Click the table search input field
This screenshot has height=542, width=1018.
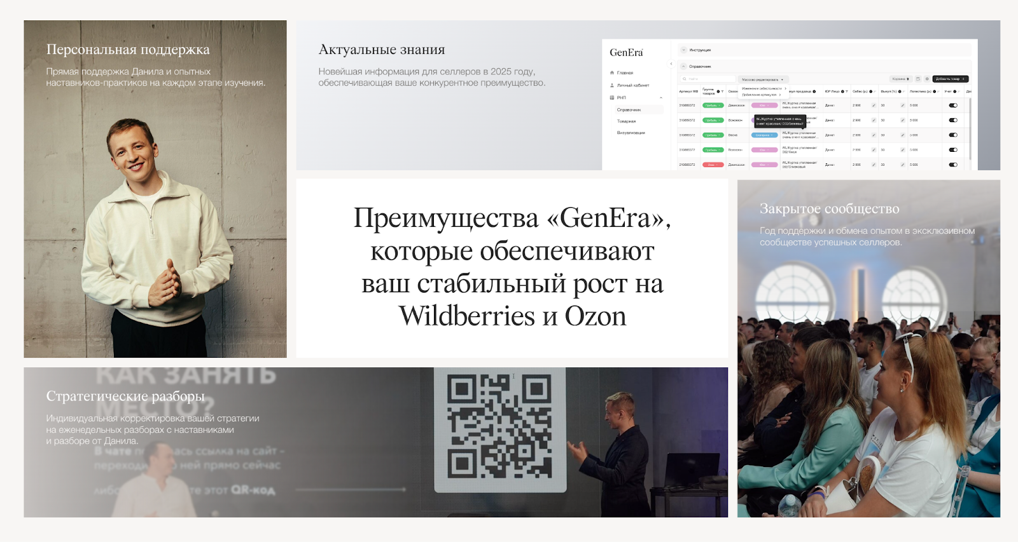pos(708,79)
